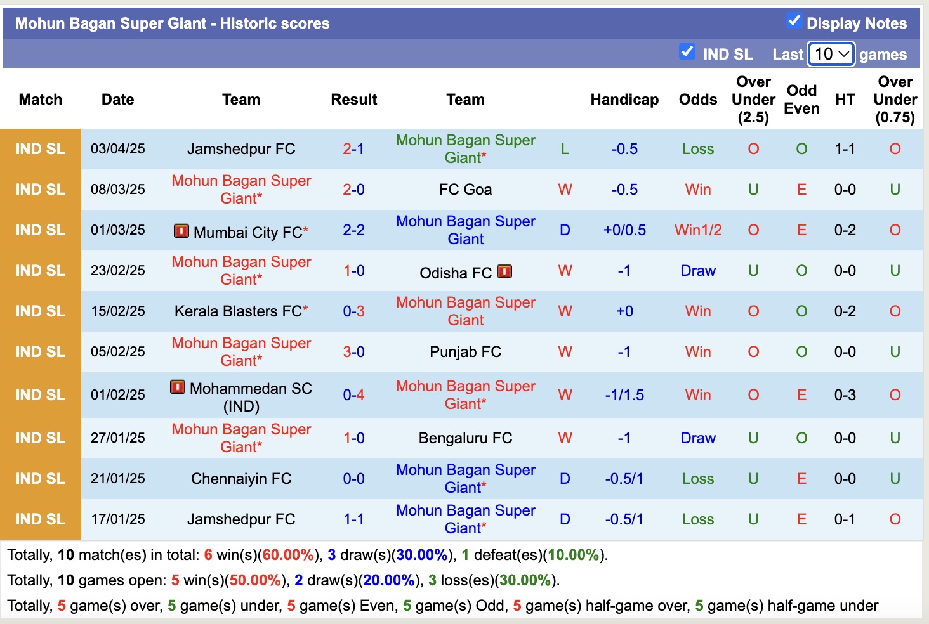Click the red card icon beside Mohammedan SC
The height and width of the screenshot is (624, 929).
click(x=178, y=388)
